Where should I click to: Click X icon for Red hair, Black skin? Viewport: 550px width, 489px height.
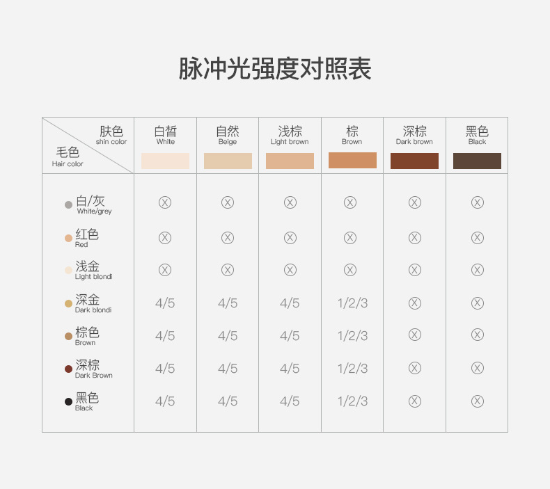[x=478, y=238]
